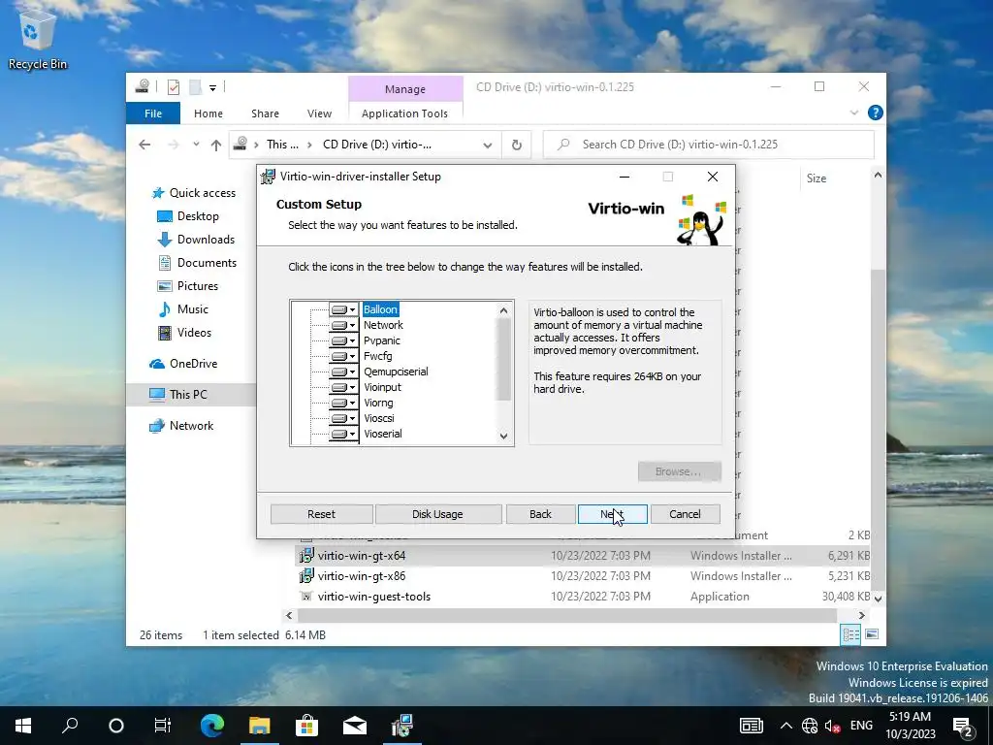Open recent locations dropdown in Explorer

pyautogui.click(x=196, y=145)
